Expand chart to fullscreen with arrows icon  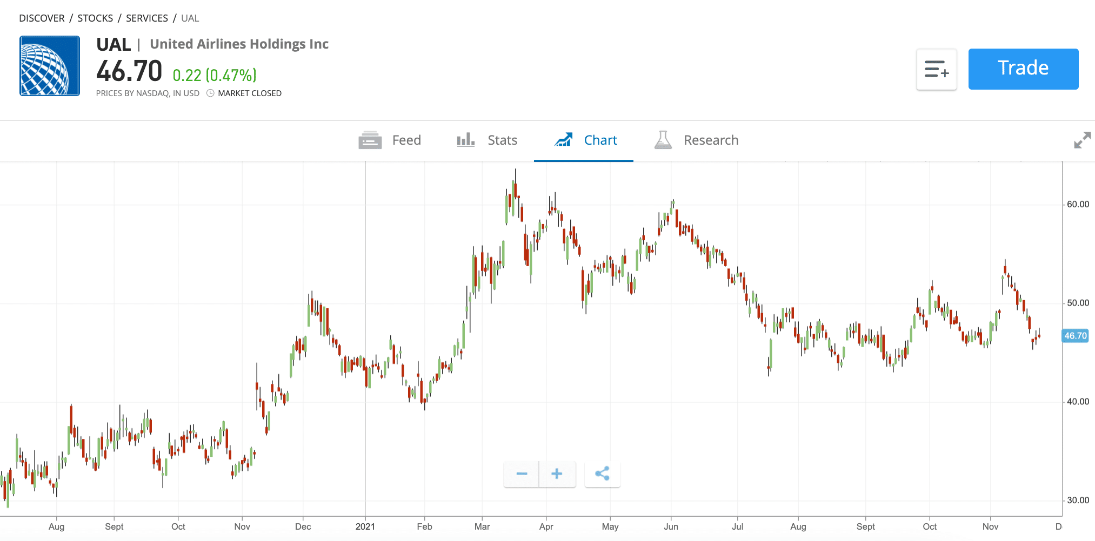tap(1082, 140)
